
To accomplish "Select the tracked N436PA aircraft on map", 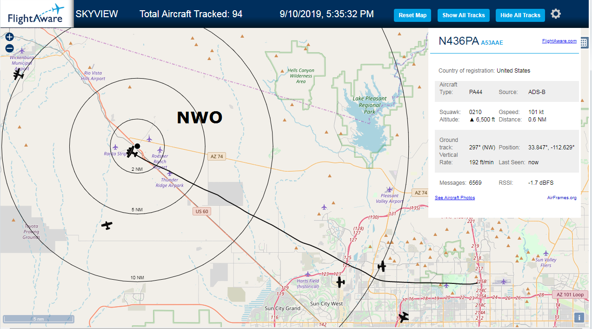I will pyautogui.click(x=133, y=151).
